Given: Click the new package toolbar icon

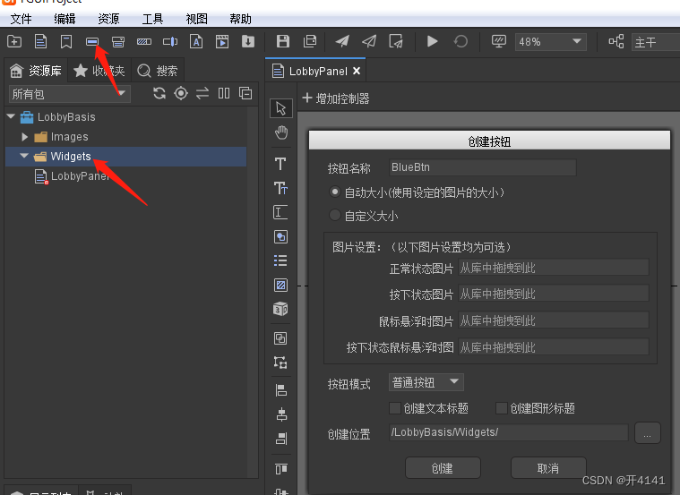Looking at the screenshot, I should click(x=14, y=41).
